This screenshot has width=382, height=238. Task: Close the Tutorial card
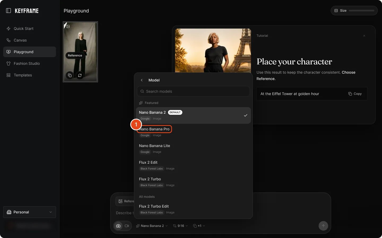tap(364, 36)
